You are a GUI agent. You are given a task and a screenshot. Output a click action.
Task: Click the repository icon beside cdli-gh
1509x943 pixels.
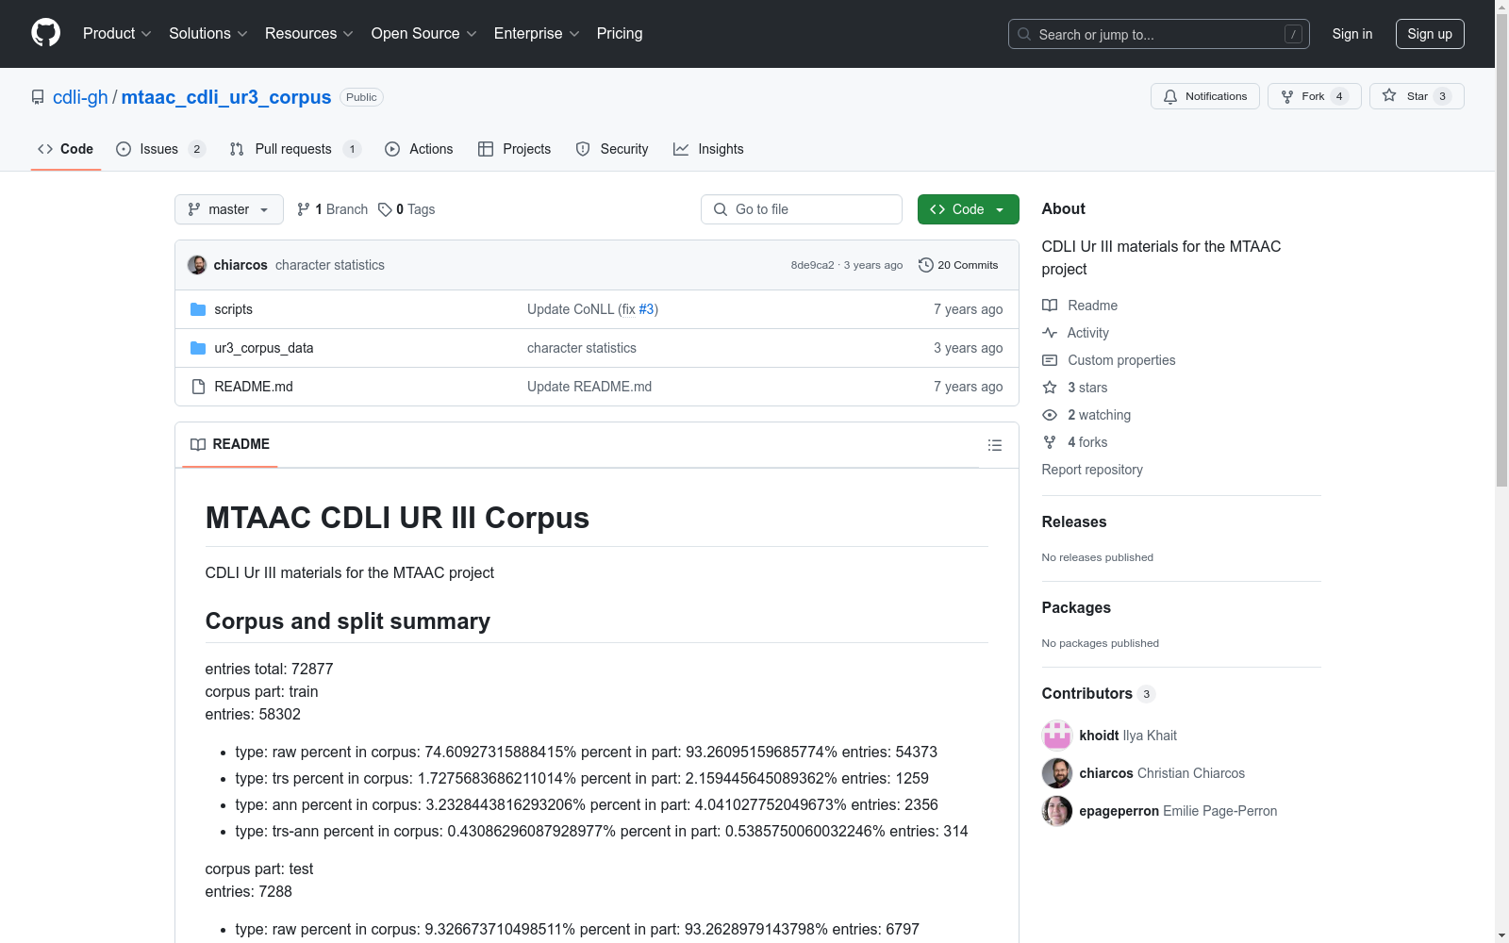pos(38,97)
